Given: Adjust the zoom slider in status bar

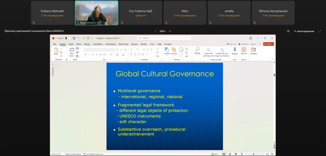Looking at the screenshot, I should point(253,154).
